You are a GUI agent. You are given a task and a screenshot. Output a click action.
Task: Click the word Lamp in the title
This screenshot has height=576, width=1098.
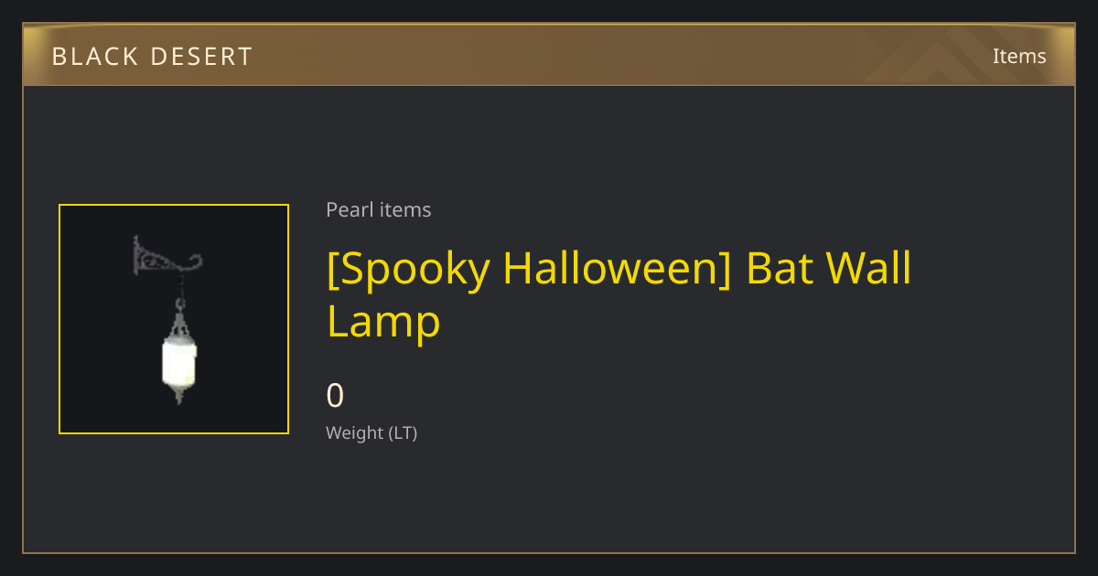pos(383,322)
